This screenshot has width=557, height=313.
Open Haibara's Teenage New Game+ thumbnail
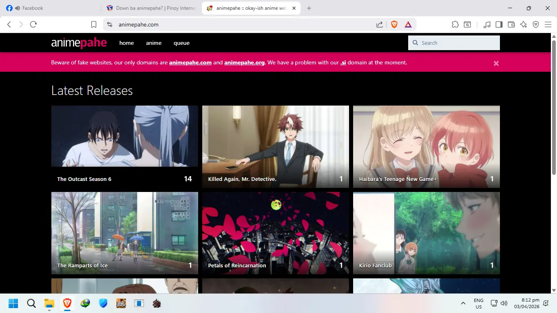[x=427, y=147]
